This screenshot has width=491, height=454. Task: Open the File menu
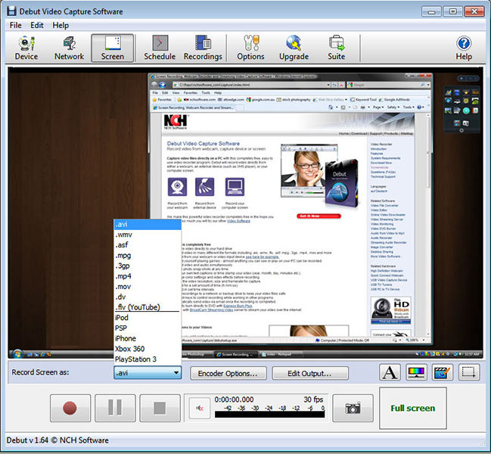[x=16, y=25]
